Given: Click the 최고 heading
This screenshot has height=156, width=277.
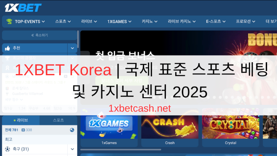Looking at the screenshot, I should click(9, 139).
